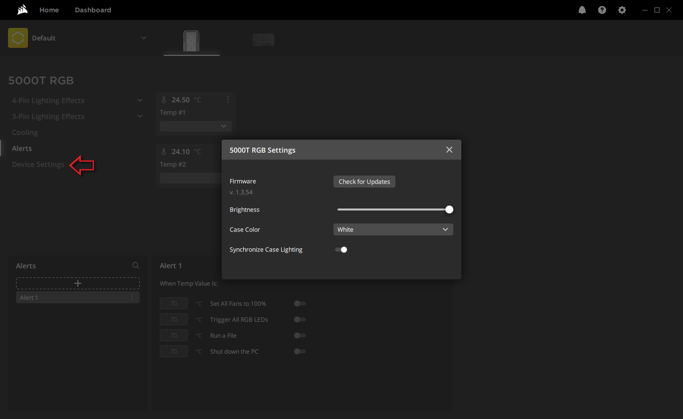
Task: Click the Default profile icon
Action: click(18, 38)
